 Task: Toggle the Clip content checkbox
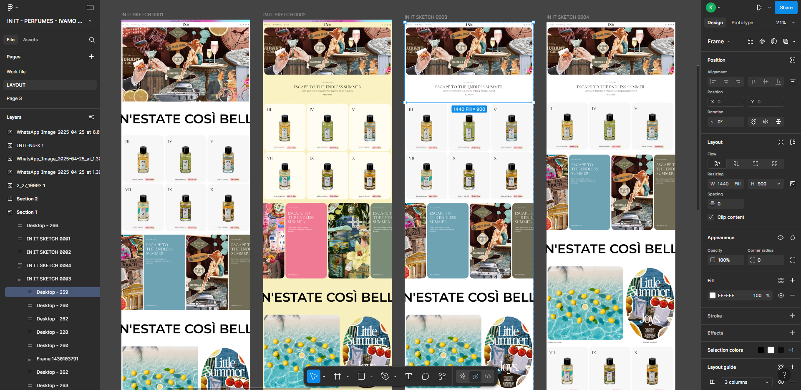point(711,217)
